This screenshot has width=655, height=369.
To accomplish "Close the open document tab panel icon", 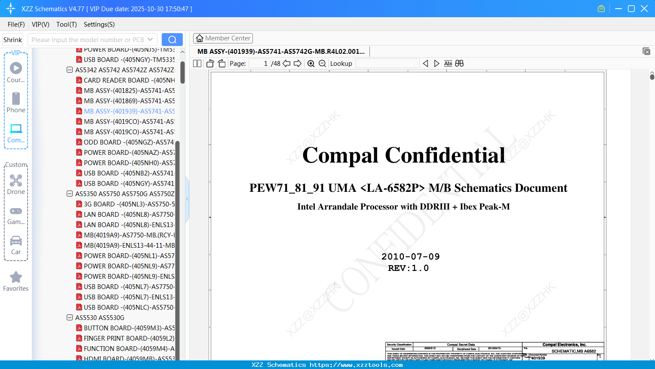I will tap(646, 51).
